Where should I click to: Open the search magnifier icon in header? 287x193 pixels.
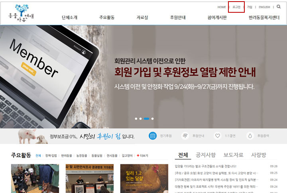(x=278, y=7)
